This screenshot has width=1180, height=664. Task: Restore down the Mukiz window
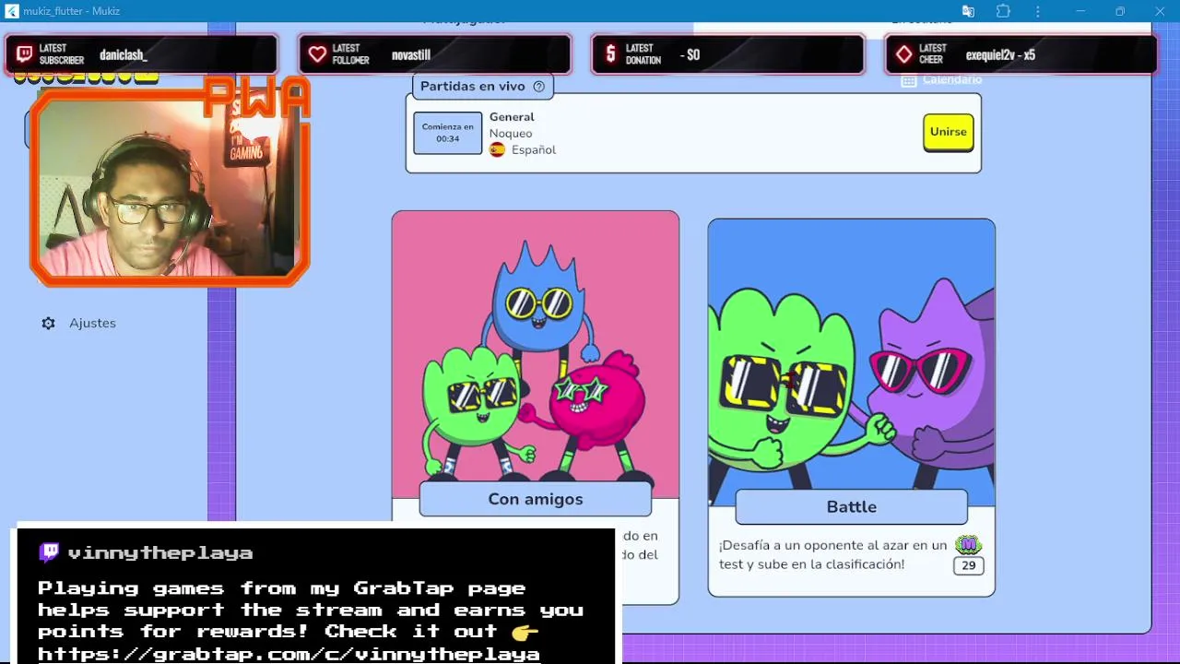point(1120,11)
